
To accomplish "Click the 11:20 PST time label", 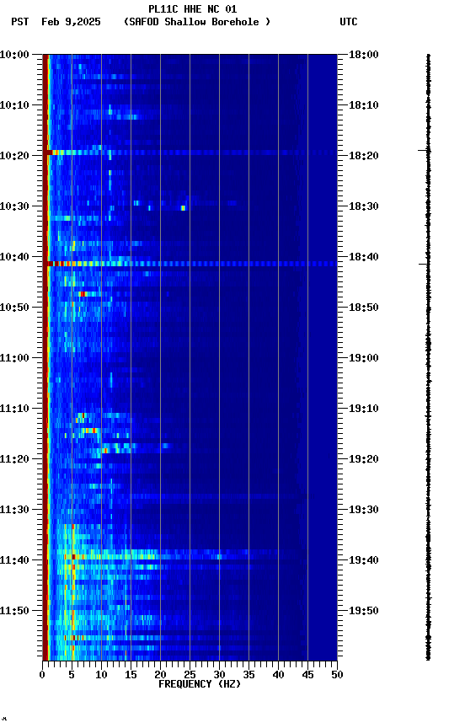I will [14, 459].
